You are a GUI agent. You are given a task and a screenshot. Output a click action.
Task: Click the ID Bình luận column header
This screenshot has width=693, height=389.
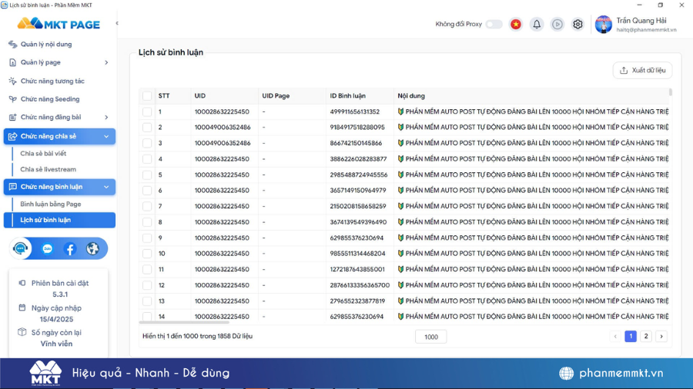coord(348,95)
